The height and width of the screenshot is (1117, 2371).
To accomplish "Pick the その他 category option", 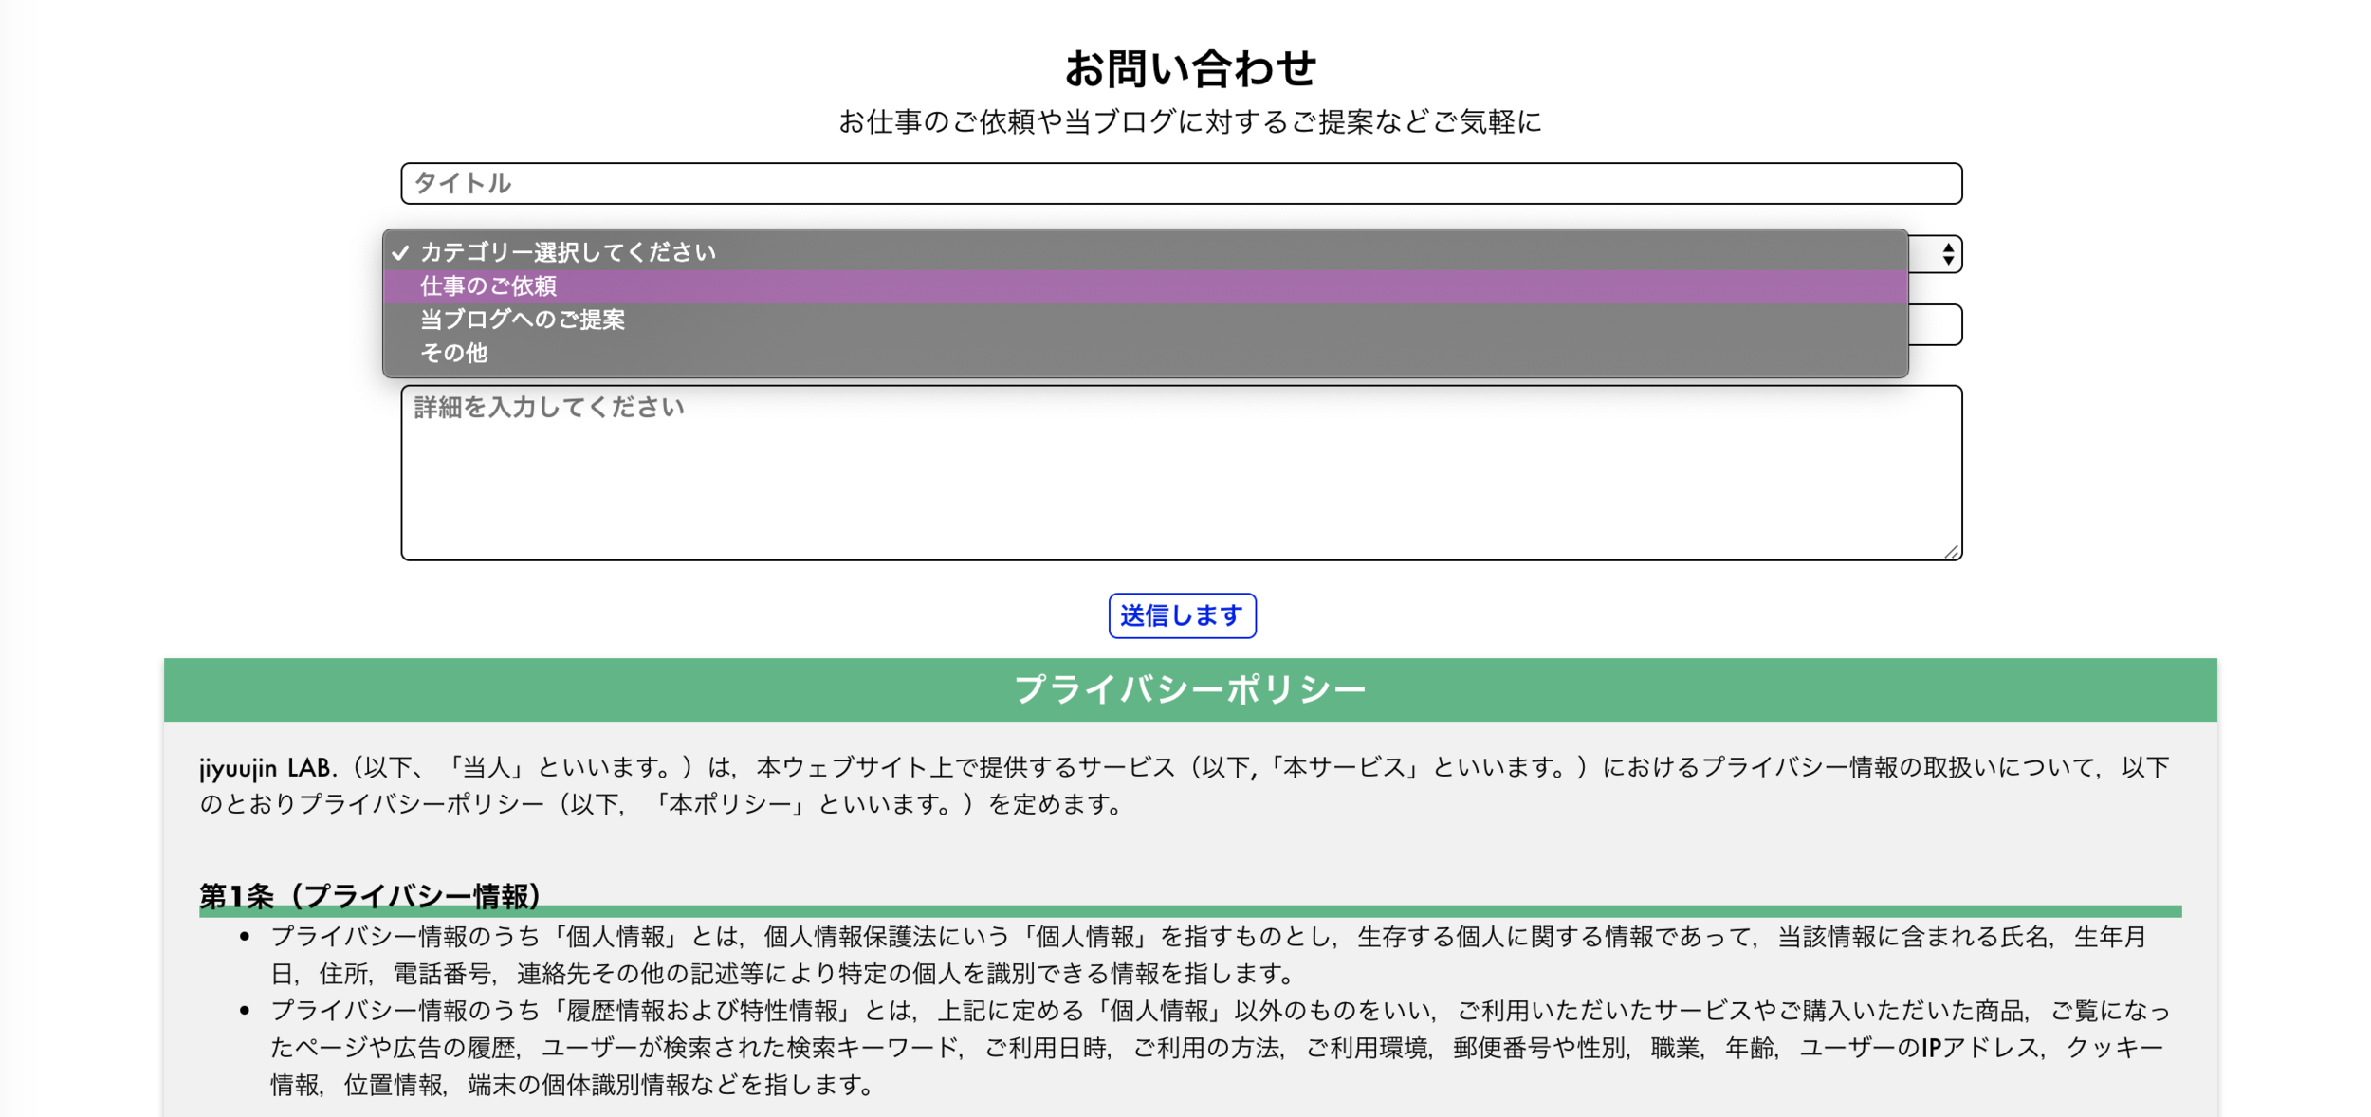I will click(454, 353).
